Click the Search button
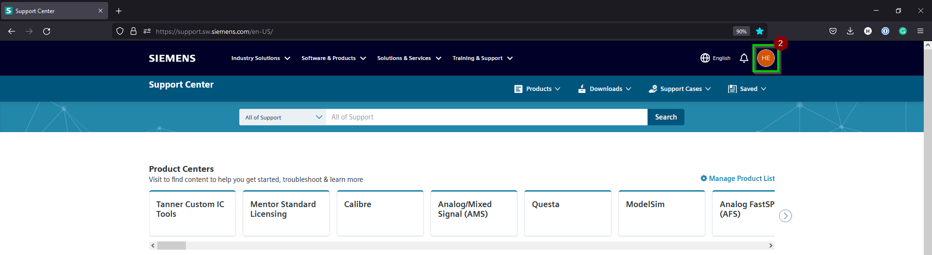This screenshot has height=255, width=932. point(666,117)
